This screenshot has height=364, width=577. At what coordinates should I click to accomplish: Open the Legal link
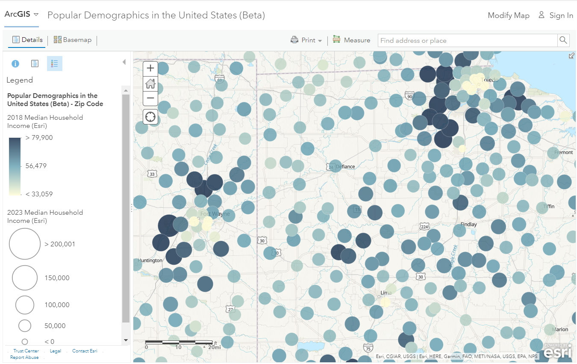(x=56, y=351)
